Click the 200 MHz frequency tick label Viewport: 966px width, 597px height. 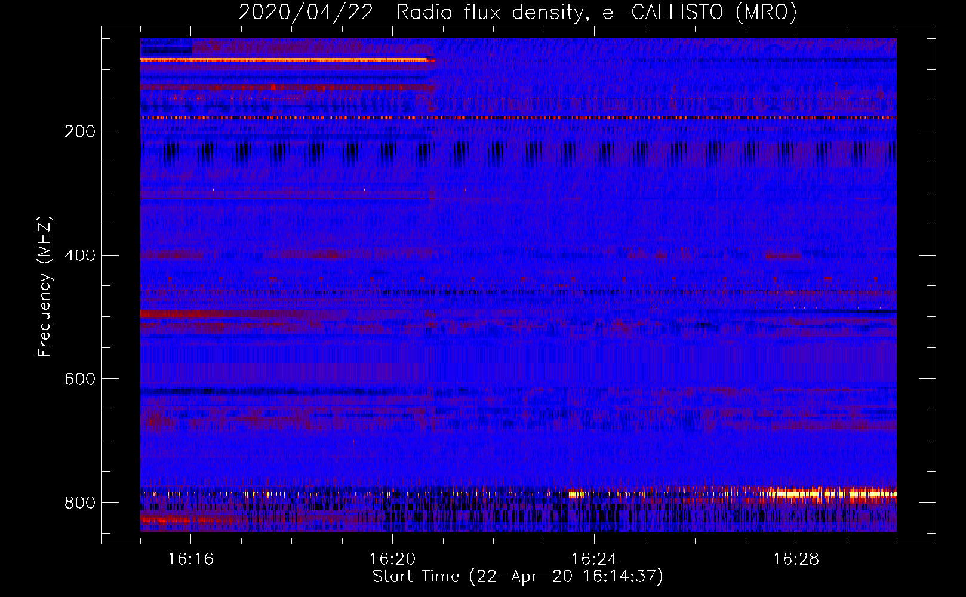click(x=79, y=131)
